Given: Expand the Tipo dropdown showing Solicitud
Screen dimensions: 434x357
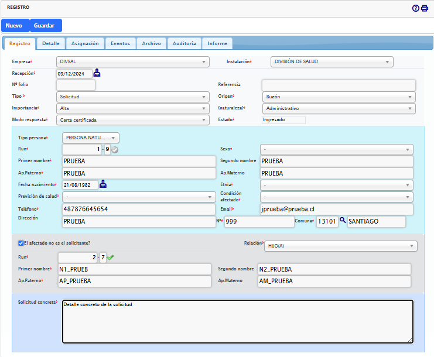Looking at the screenshot, I should coord(133,97).
